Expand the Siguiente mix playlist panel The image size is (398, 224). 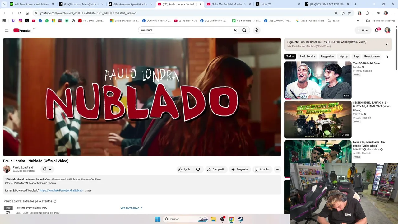click(x=386, y=44)
